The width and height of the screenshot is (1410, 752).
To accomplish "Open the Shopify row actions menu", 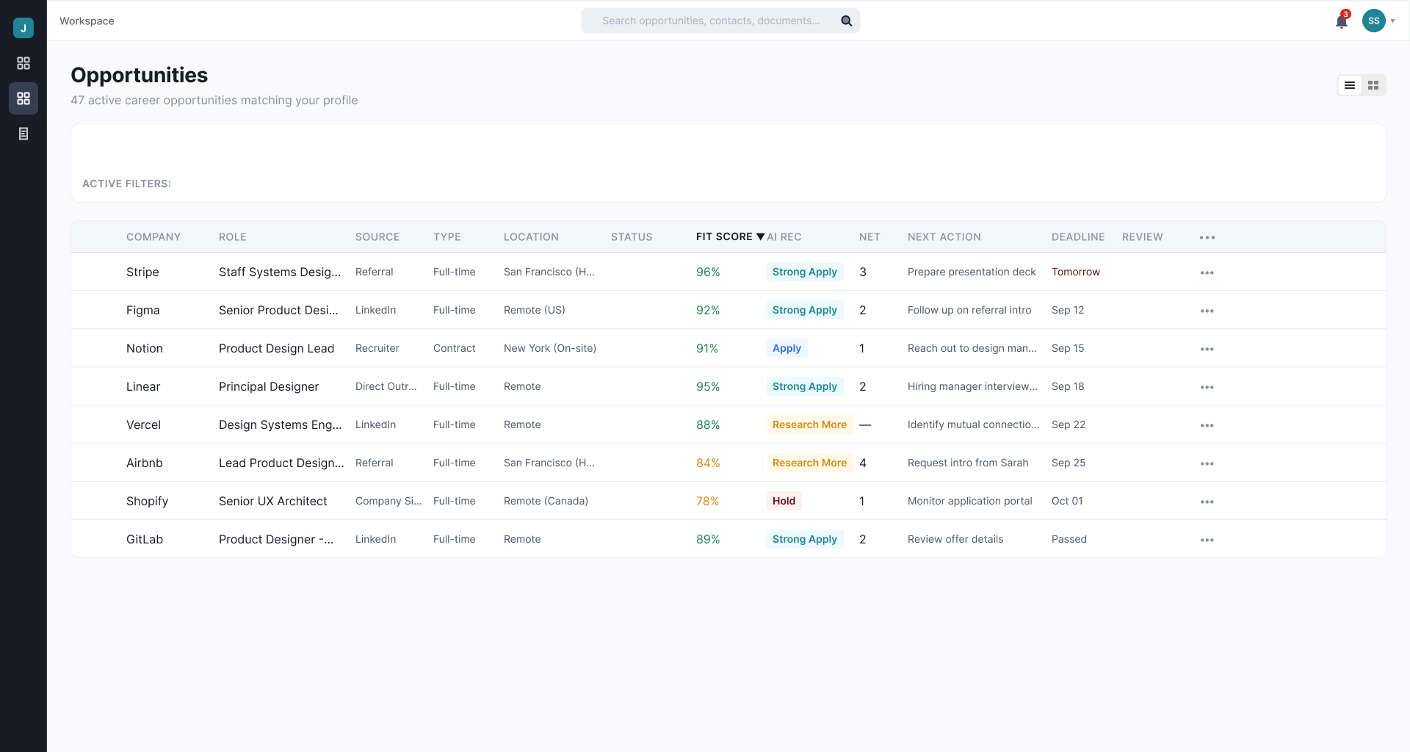I will point(1207,502).
